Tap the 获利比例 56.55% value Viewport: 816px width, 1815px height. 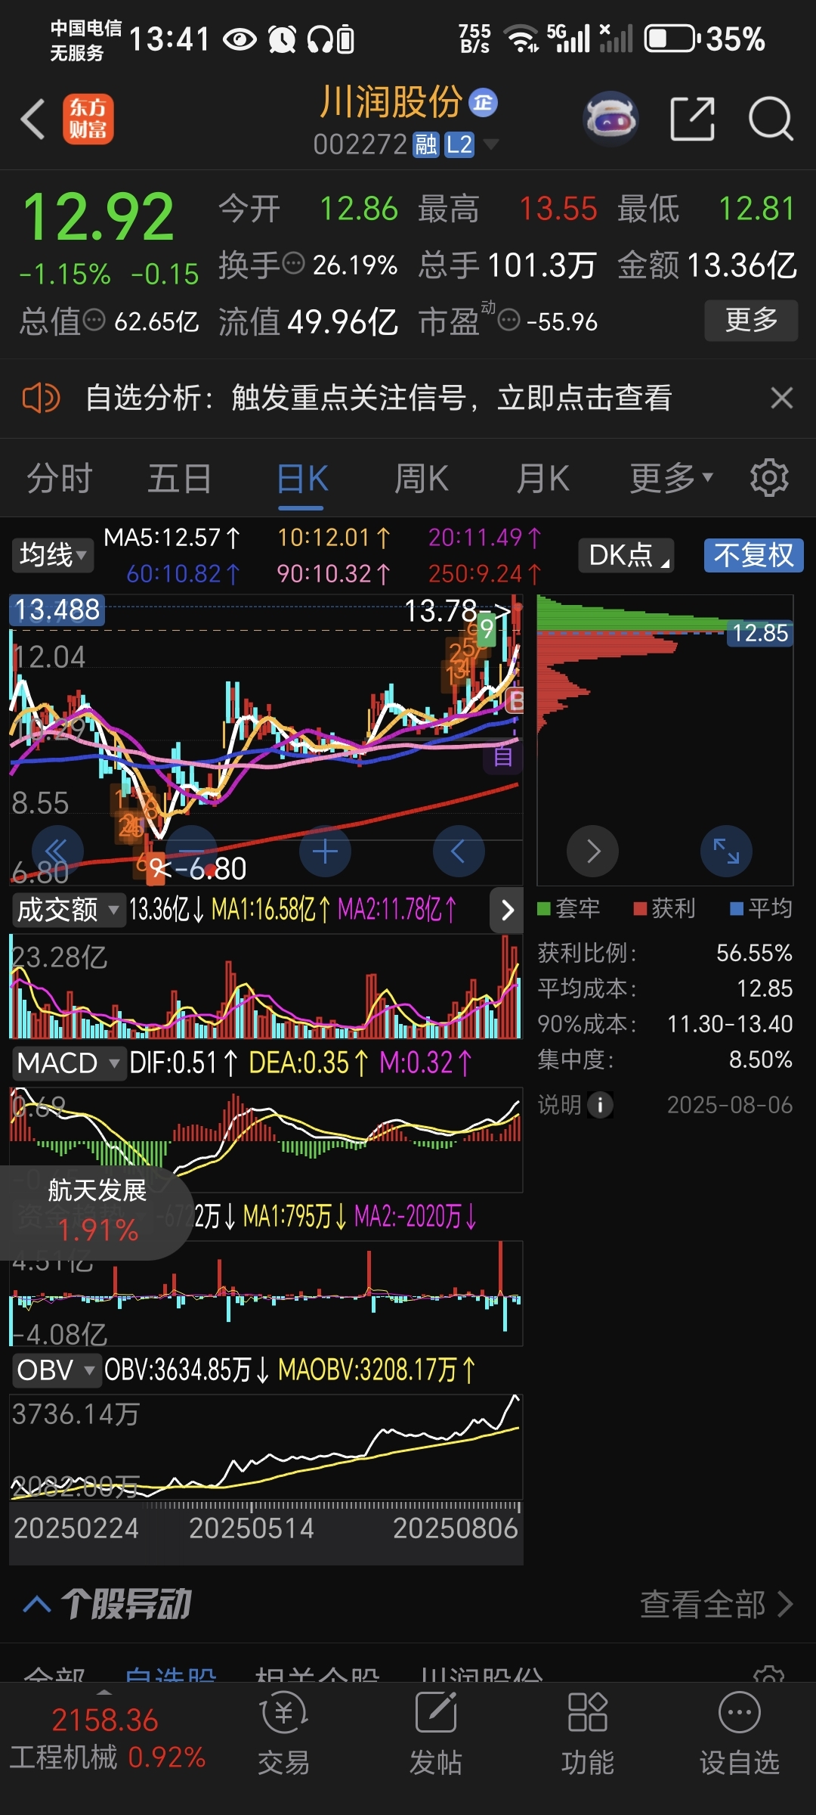point(754,953)
